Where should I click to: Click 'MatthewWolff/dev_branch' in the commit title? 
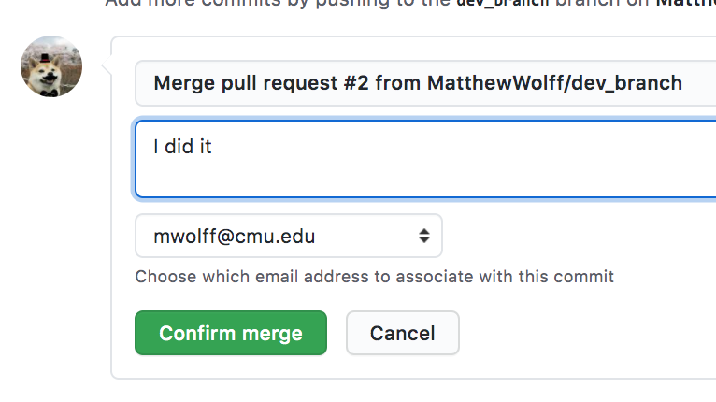coord(554,83)
